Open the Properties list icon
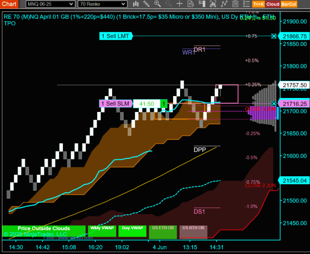Screen dimensions: 310x254 click(247, 4)
